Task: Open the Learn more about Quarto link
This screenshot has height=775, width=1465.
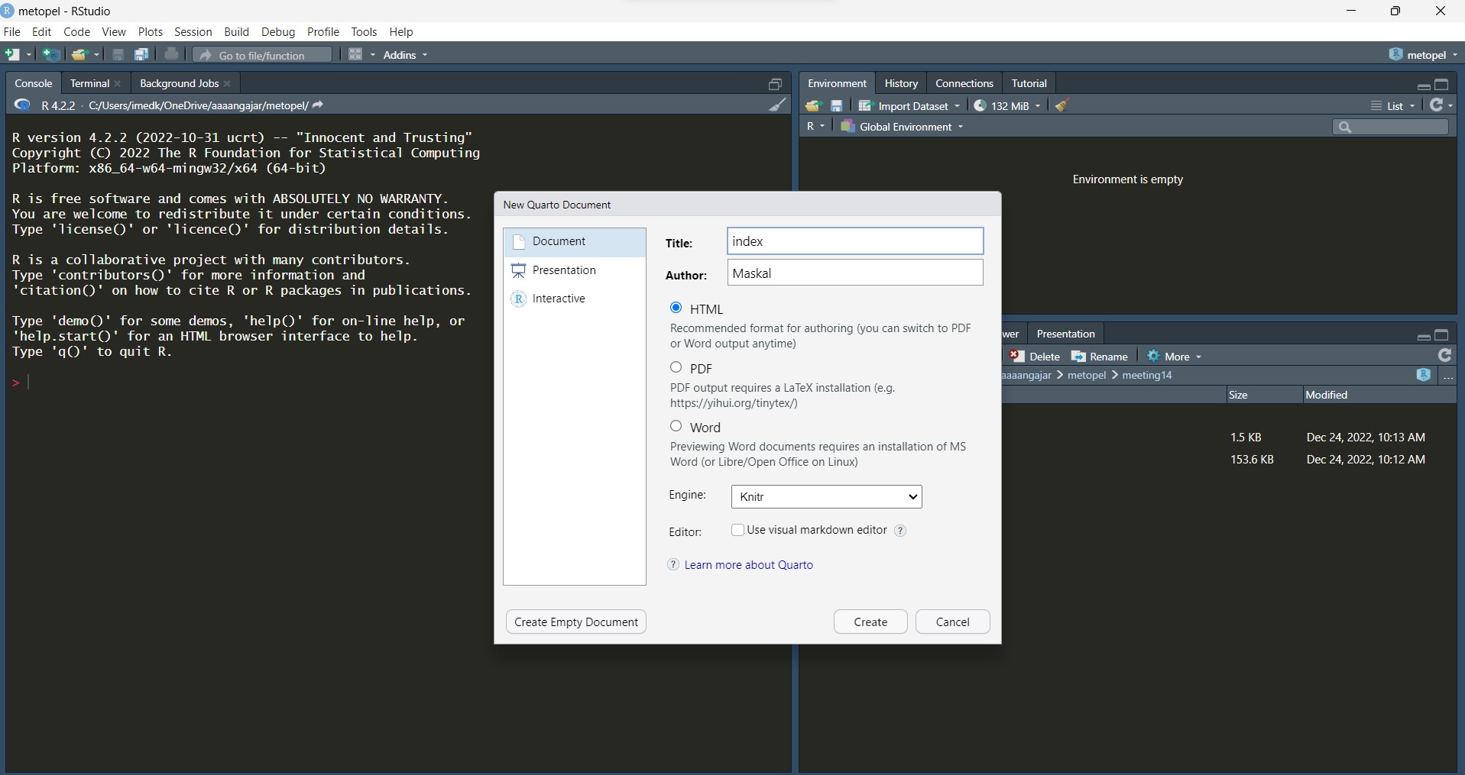Action: click(x=748, y=565)
